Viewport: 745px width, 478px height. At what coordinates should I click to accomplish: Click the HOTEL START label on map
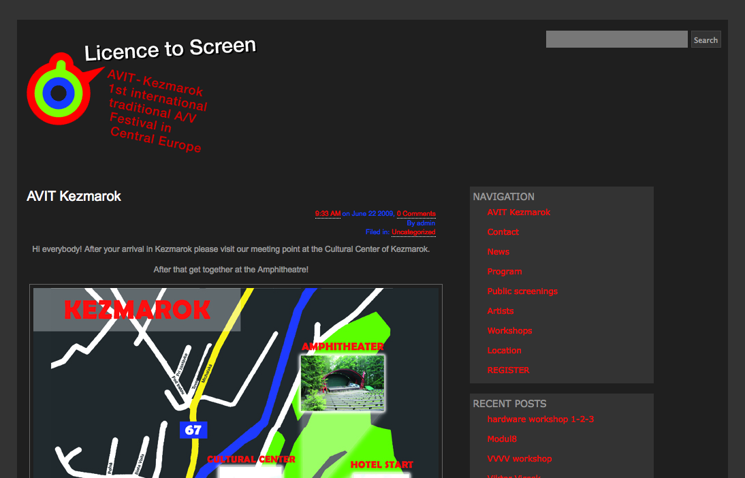pyautogui.click(x=381, y=464)
